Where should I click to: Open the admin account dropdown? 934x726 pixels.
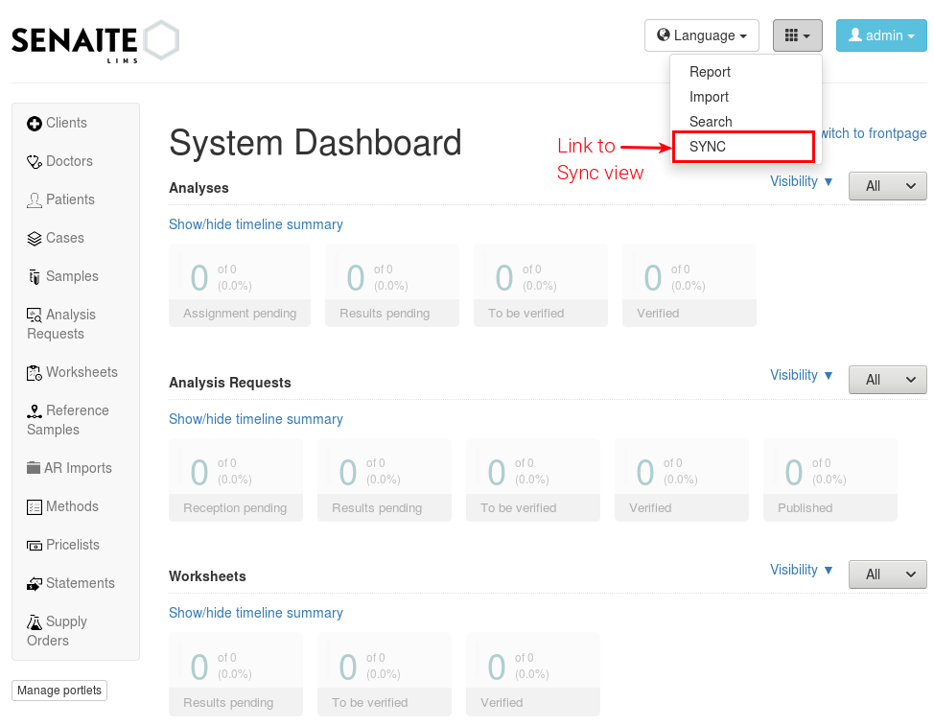coord(880,35)
